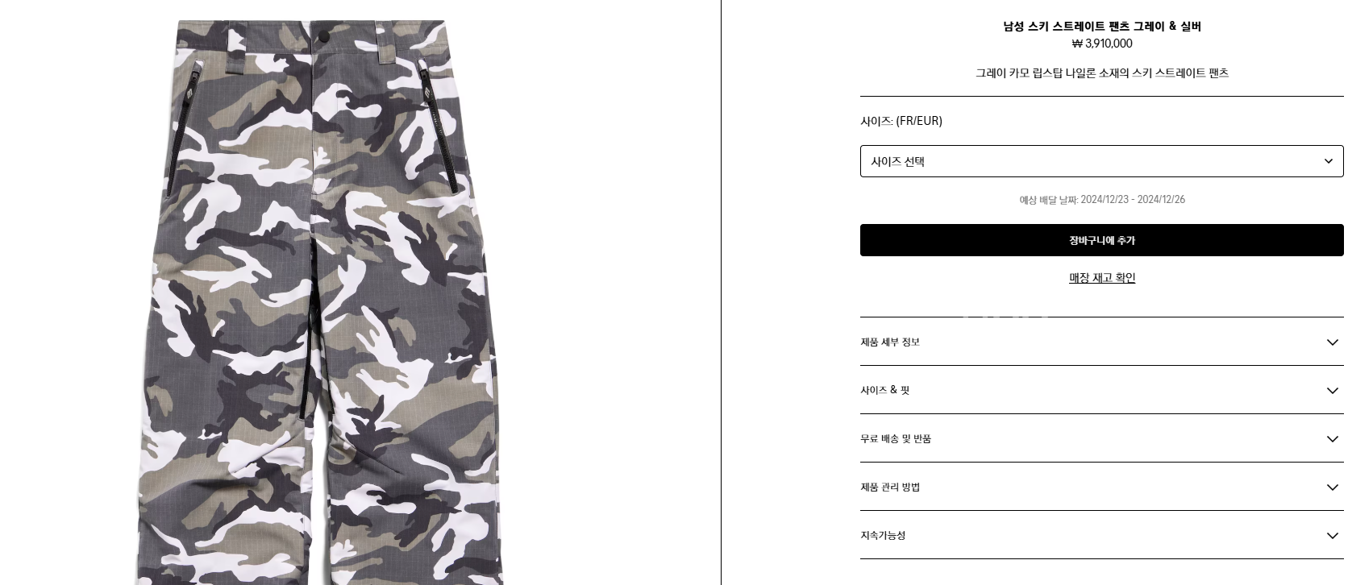Click the chevron icon beside 무료 배송 및 반품
The image size is (1348, 585).
(x=1332, y=439)
